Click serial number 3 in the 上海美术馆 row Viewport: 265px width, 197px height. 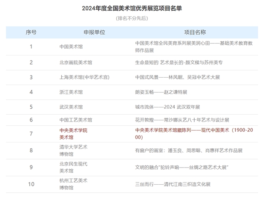31,77
